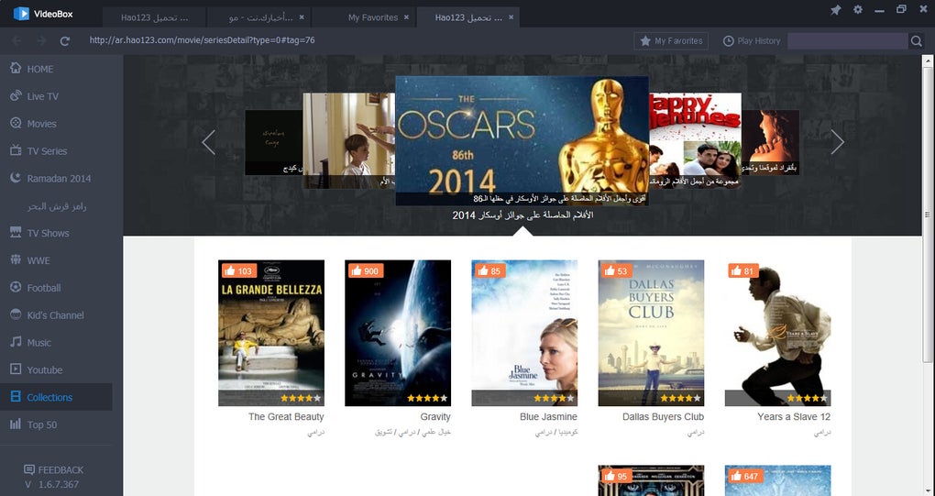Click the TV Shows icon
The height and width of the screenshot is (496, 935).
16,233
